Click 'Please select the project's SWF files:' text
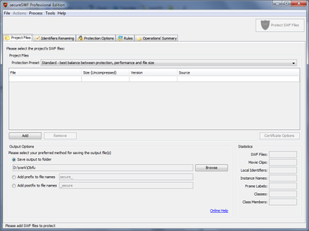The height and width of the screenshot is (231, 309). (35, 48)
